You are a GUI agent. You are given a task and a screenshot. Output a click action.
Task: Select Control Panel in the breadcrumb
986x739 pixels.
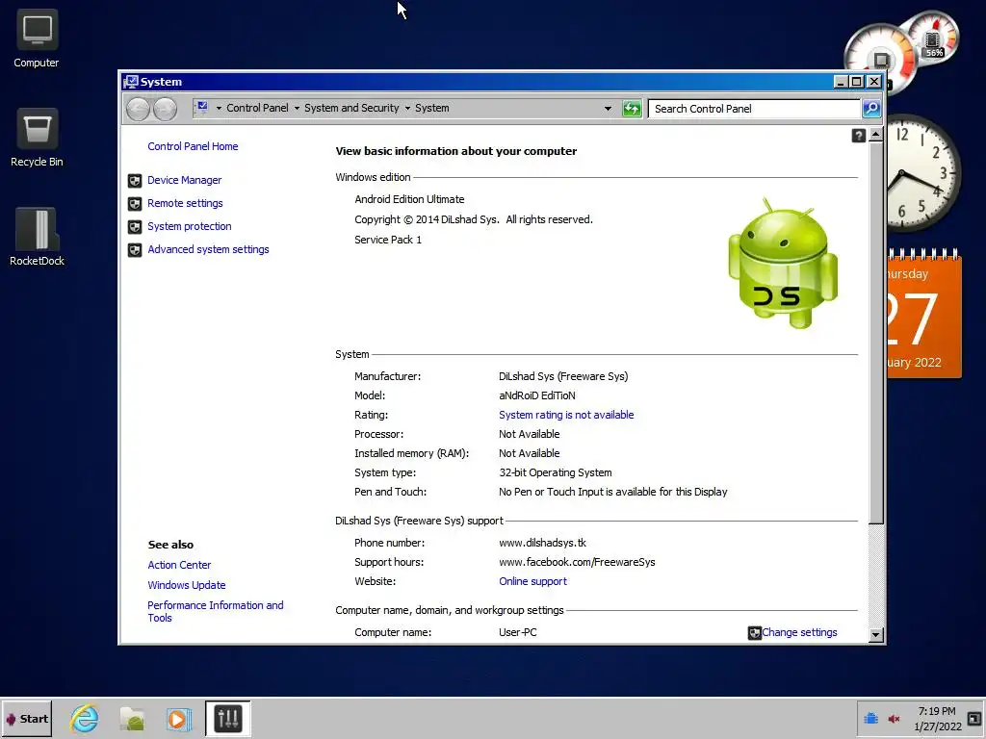coord(257,108)
